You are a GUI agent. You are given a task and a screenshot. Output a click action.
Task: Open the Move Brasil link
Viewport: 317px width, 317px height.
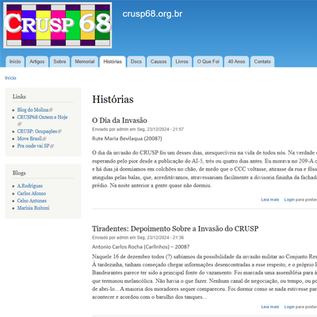[29, 139]
